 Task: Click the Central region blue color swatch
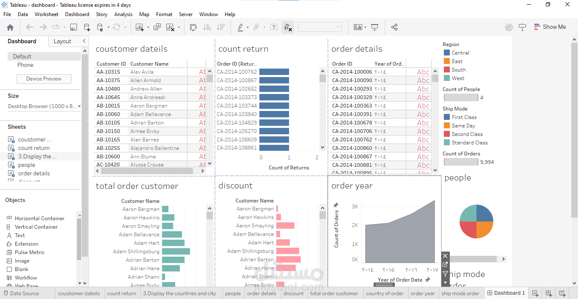[x=447, y=53]
